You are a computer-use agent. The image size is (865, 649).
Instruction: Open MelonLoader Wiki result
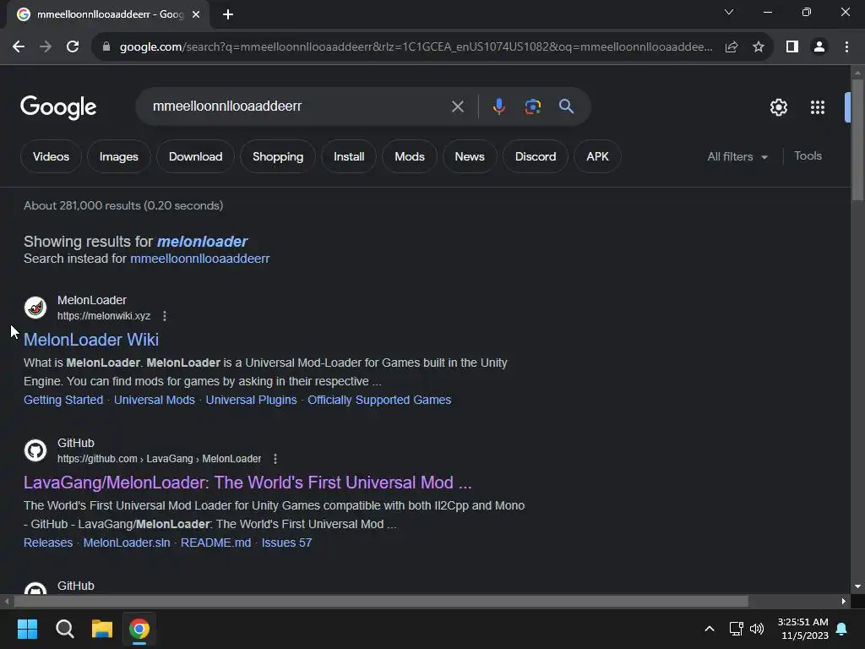tap(91, 340)
